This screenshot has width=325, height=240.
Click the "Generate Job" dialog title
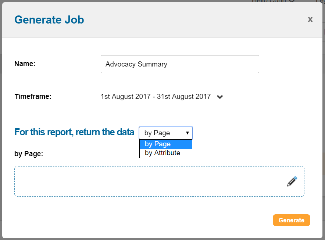[x=49, y=19]
